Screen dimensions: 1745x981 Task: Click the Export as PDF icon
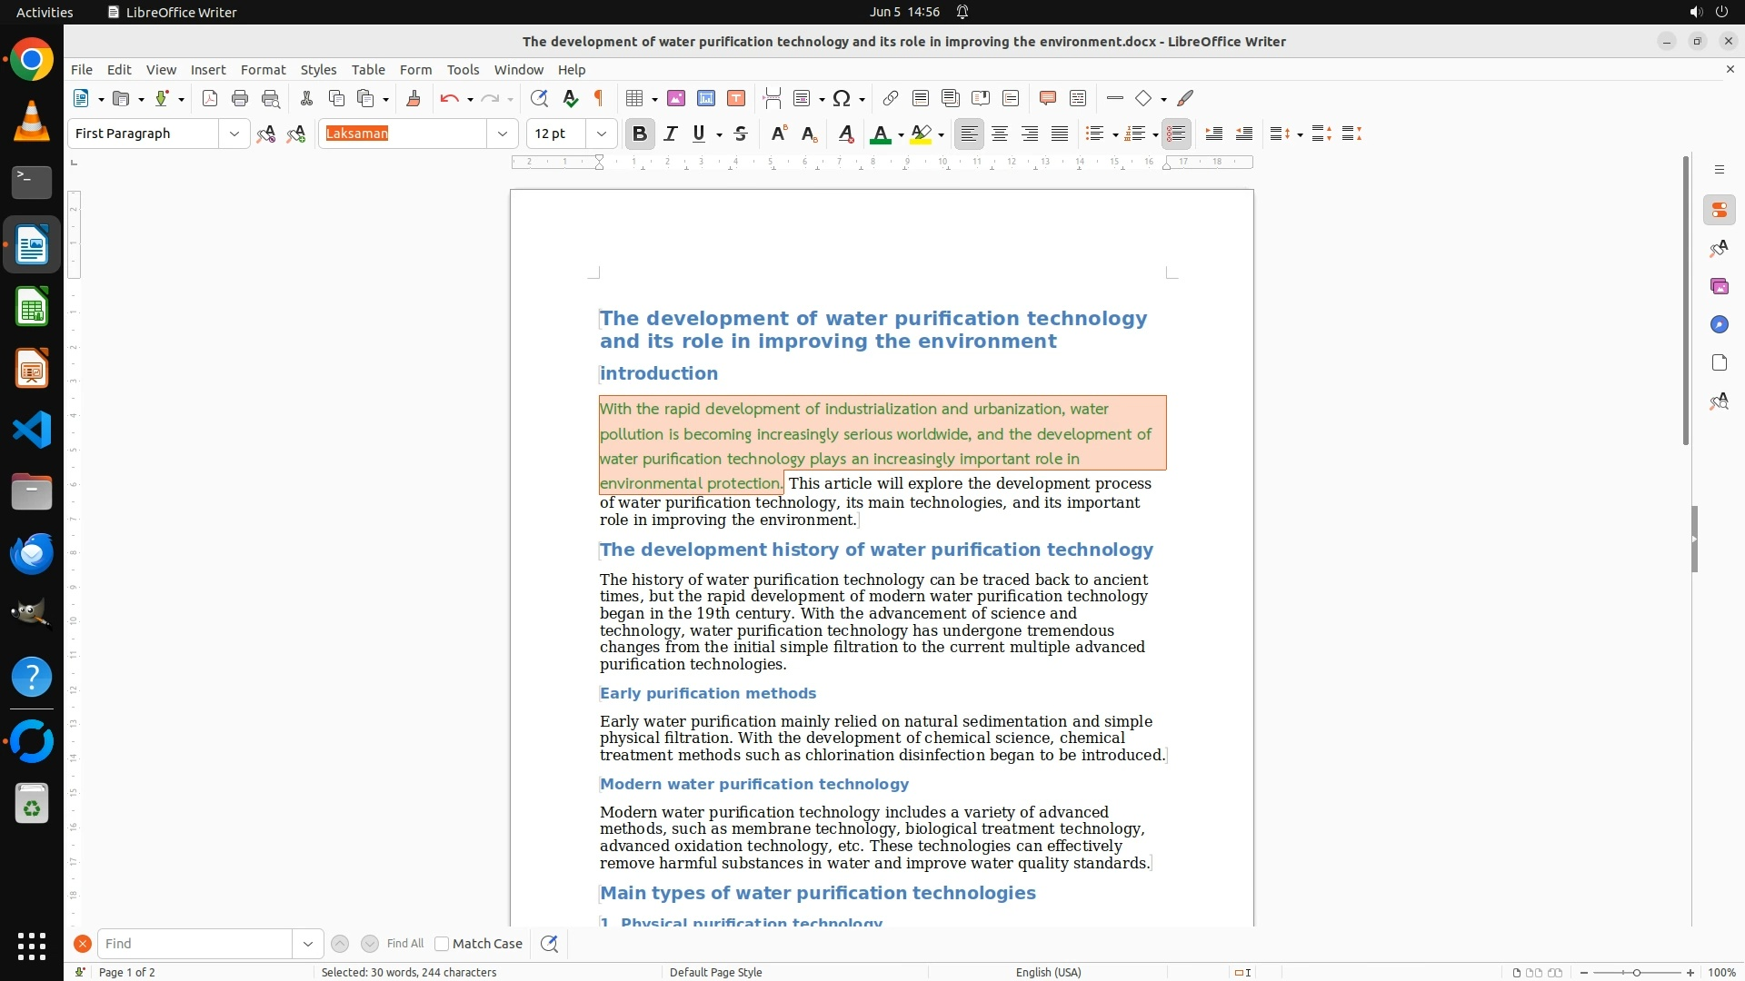point(210,98)
